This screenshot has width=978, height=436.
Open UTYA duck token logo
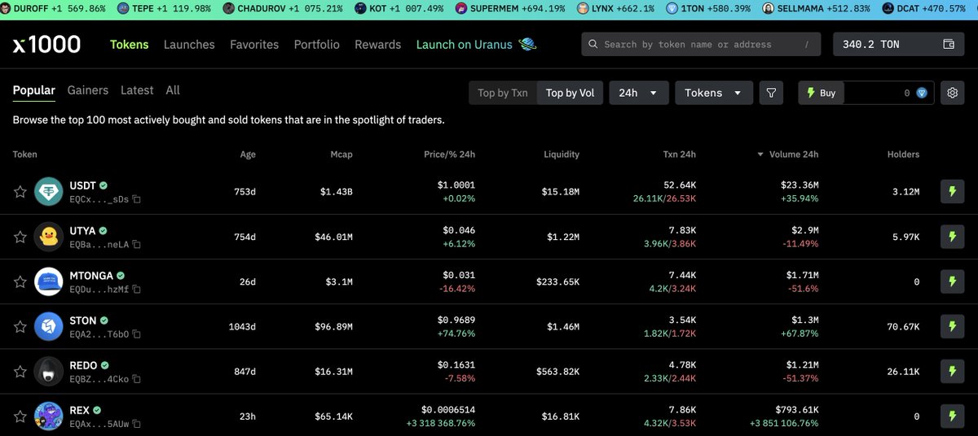click(x=49, y=237)
